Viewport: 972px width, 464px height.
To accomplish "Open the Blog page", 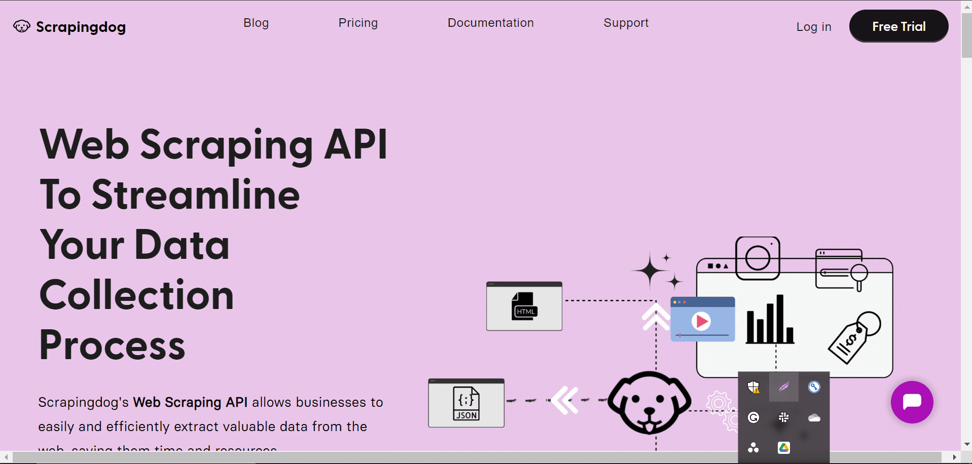I will coord(256,23).
